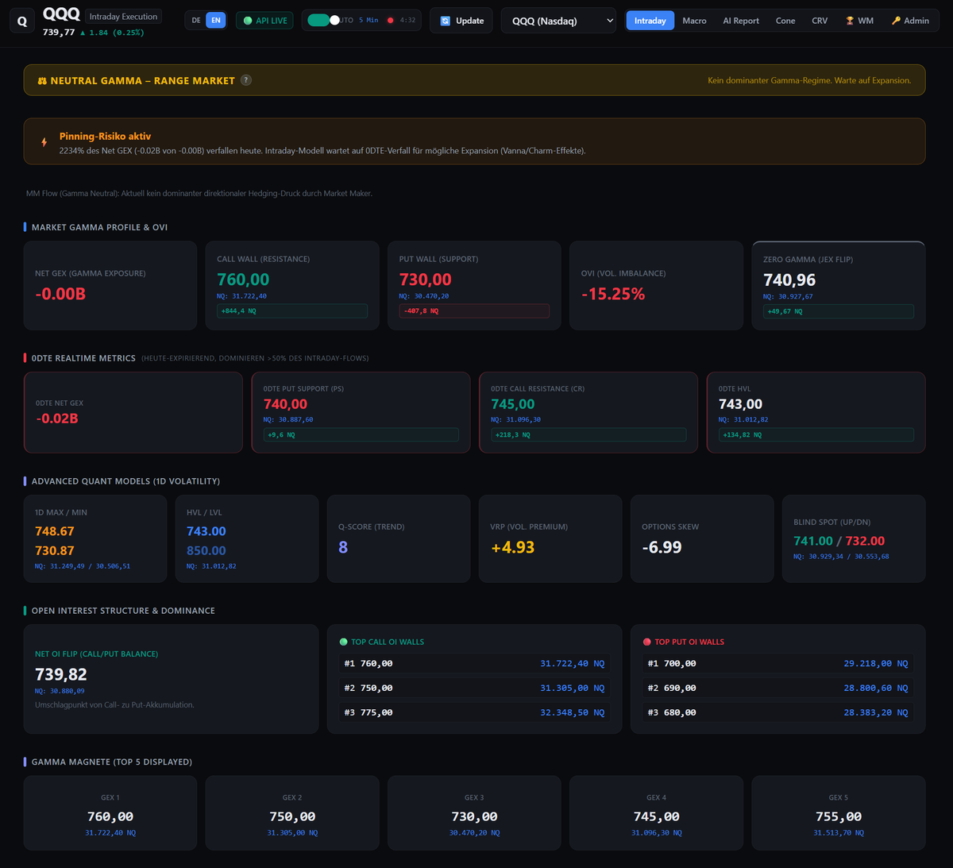Click the help icon beside Neutral Gamma

(246, 80)
